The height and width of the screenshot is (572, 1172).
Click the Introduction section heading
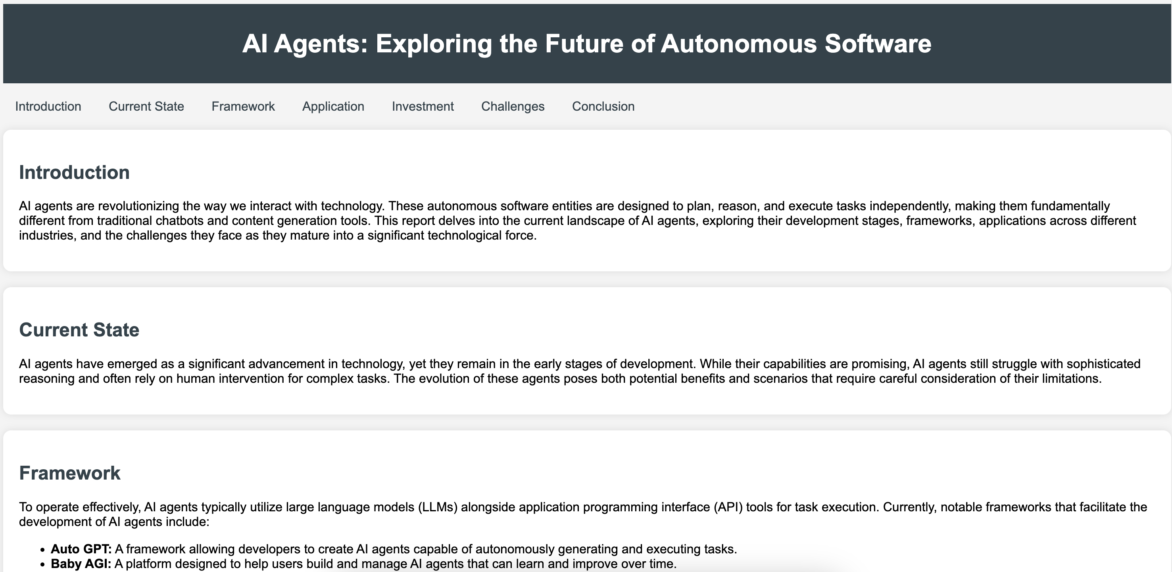74,173
